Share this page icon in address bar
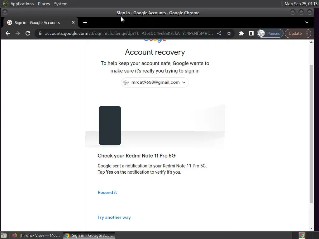 [x=219, y=33]
